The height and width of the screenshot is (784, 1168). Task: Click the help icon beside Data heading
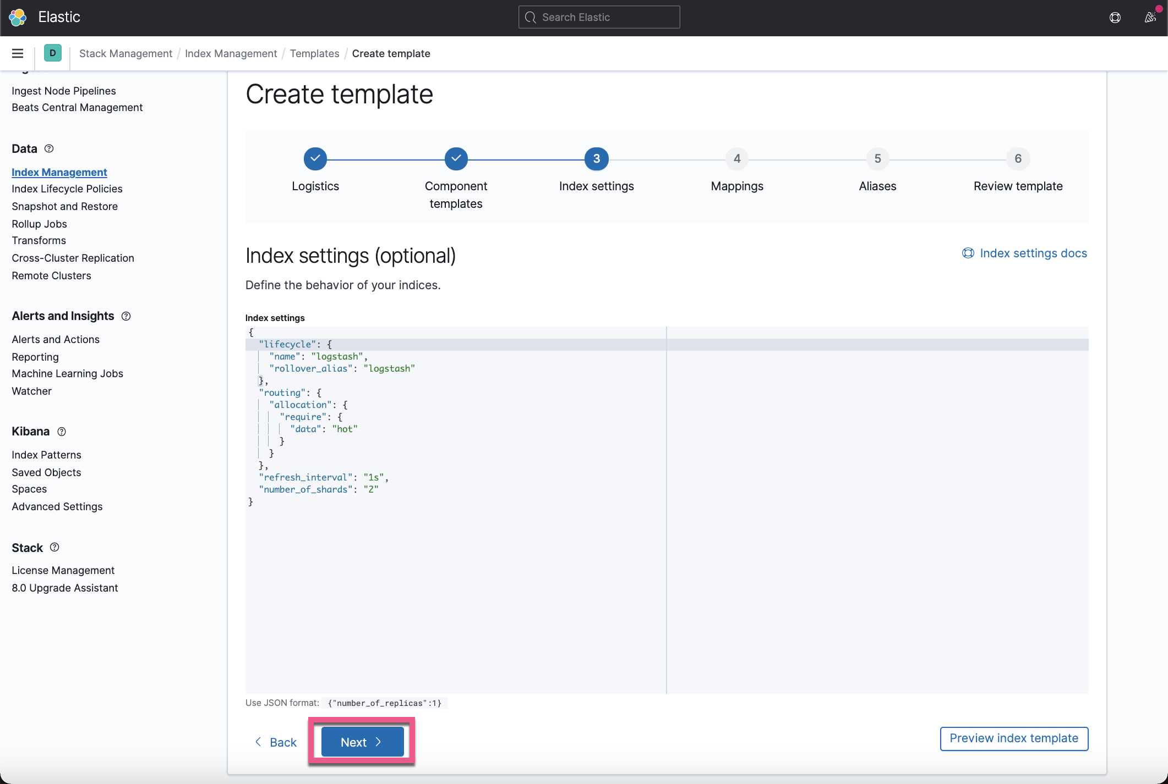49,148
